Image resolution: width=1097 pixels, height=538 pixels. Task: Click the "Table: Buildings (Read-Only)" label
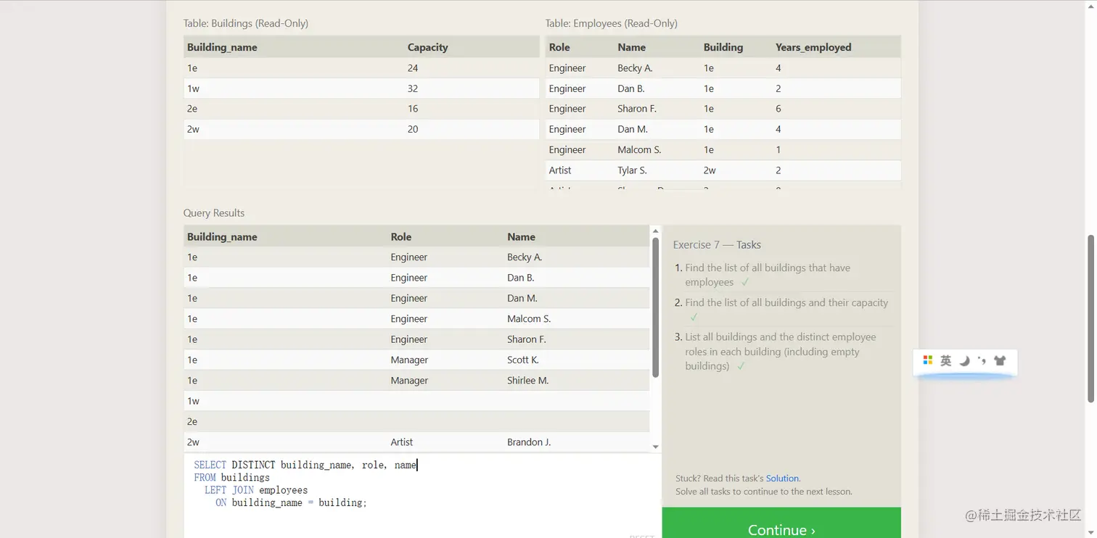(246, 23)
